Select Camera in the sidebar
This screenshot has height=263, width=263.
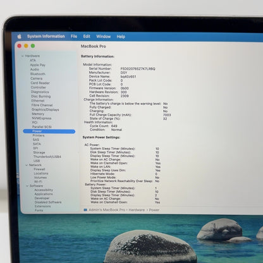(37, 78)
